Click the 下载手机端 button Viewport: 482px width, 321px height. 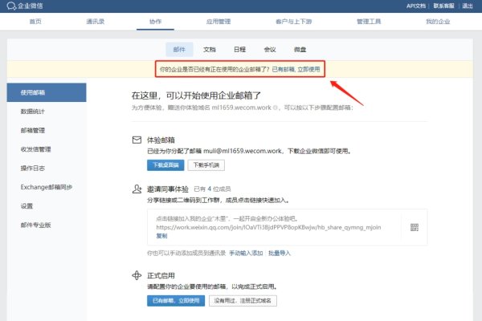tap(206, 165)
